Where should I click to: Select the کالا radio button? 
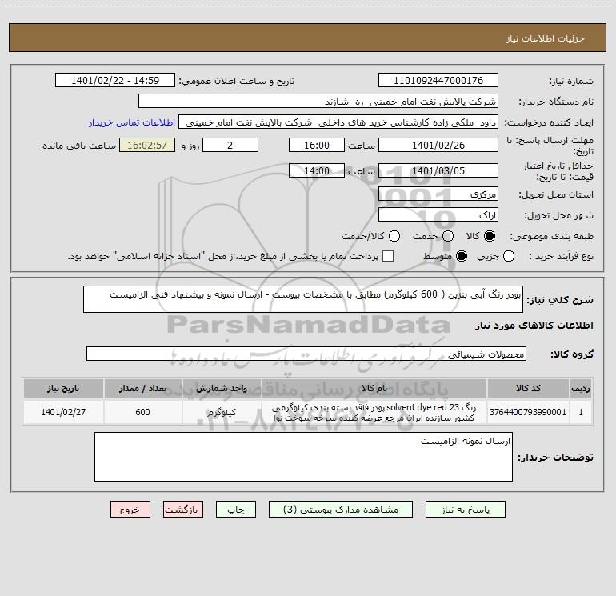490,236
